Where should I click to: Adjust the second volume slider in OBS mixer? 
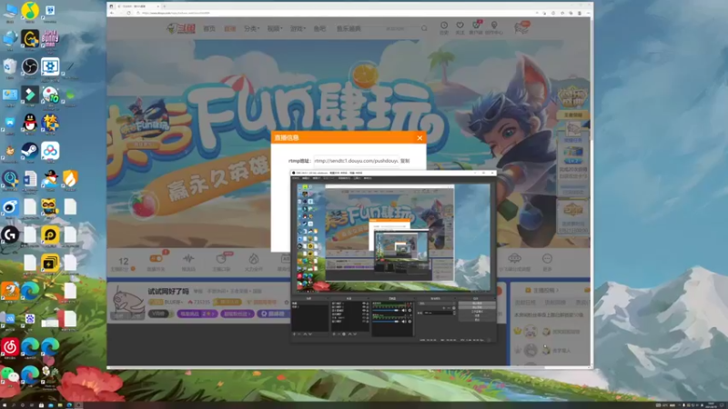click(x=385, y=322)
